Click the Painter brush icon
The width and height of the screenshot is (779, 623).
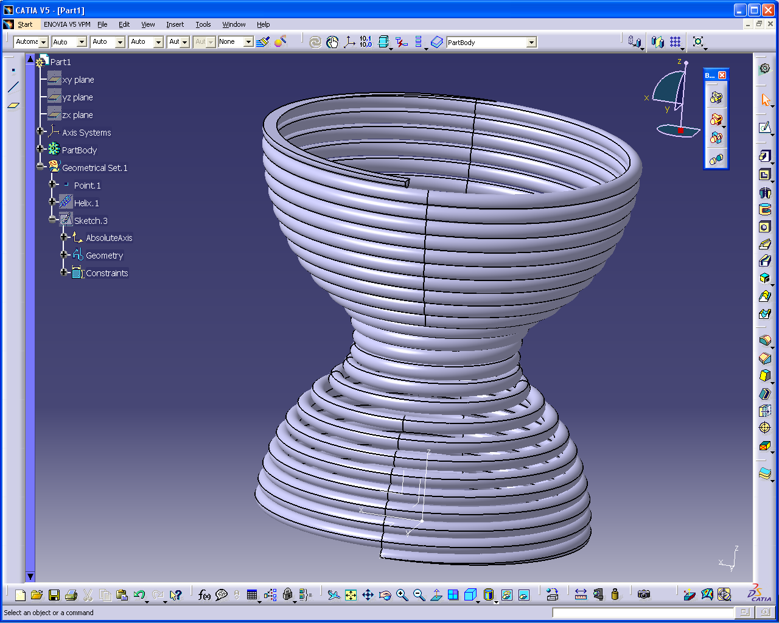[x=263, y=42]
